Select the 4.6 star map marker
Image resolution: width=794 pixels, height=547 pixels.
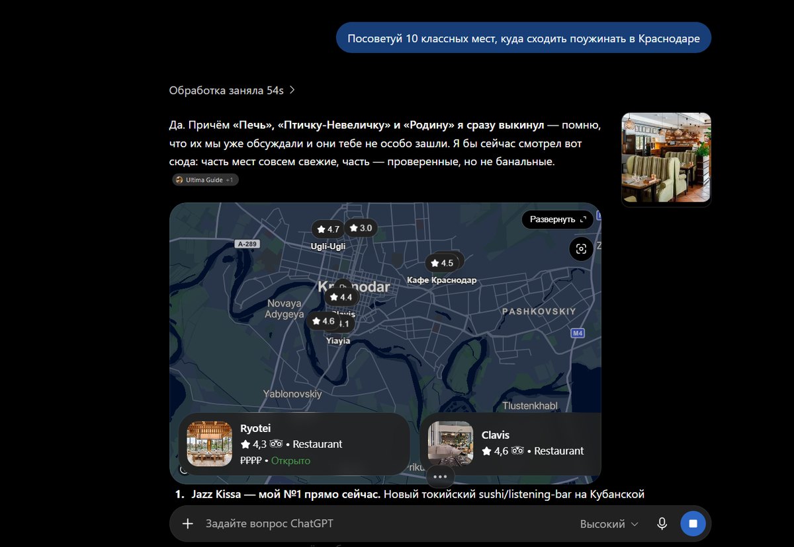tap(322, 322)
